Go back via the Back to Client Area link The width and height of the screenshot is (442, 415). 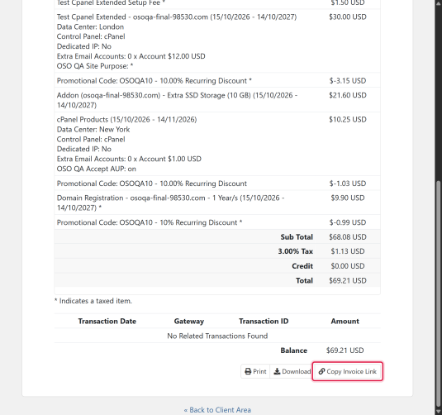click(217, 410)
